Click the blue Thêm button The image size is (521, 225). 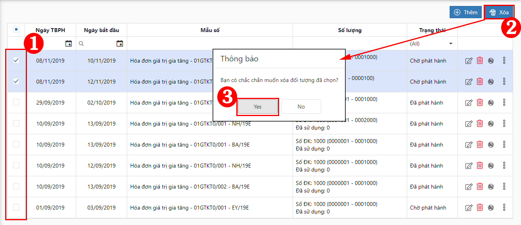[x=465, y=12]
